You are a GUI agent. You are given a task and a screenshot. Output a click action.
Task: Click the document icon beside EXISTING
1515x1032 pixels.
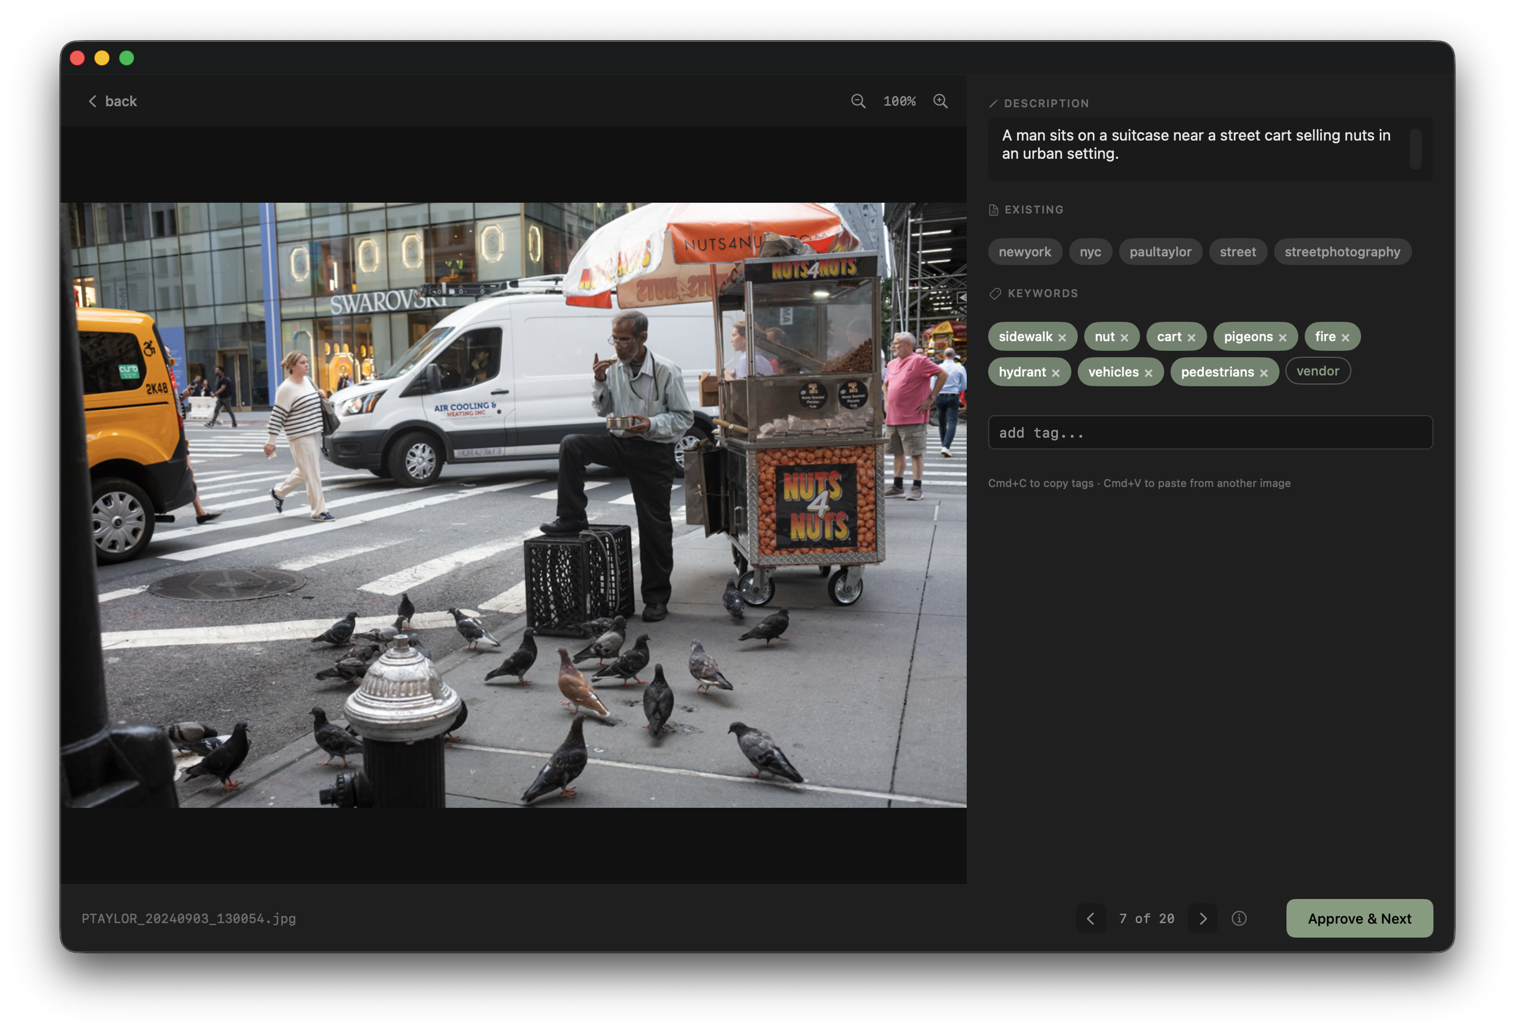click(x=994, y=209)
